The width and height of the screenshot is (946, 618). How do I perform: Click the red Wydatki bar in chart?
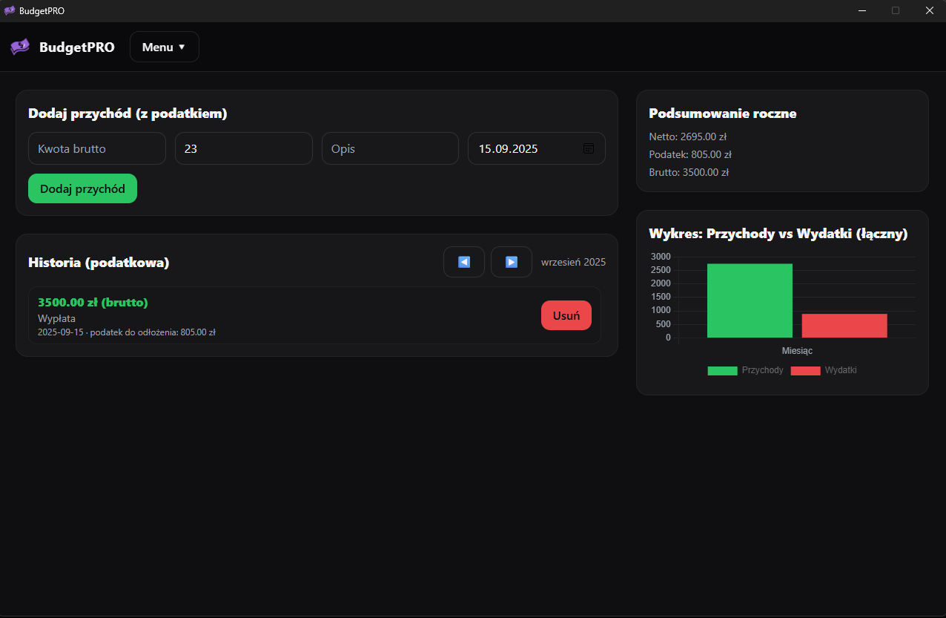(x=844, y=326)
